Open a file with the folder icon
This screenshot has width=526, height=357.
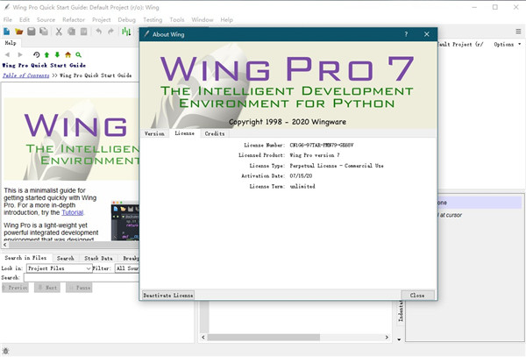[18, 32]
